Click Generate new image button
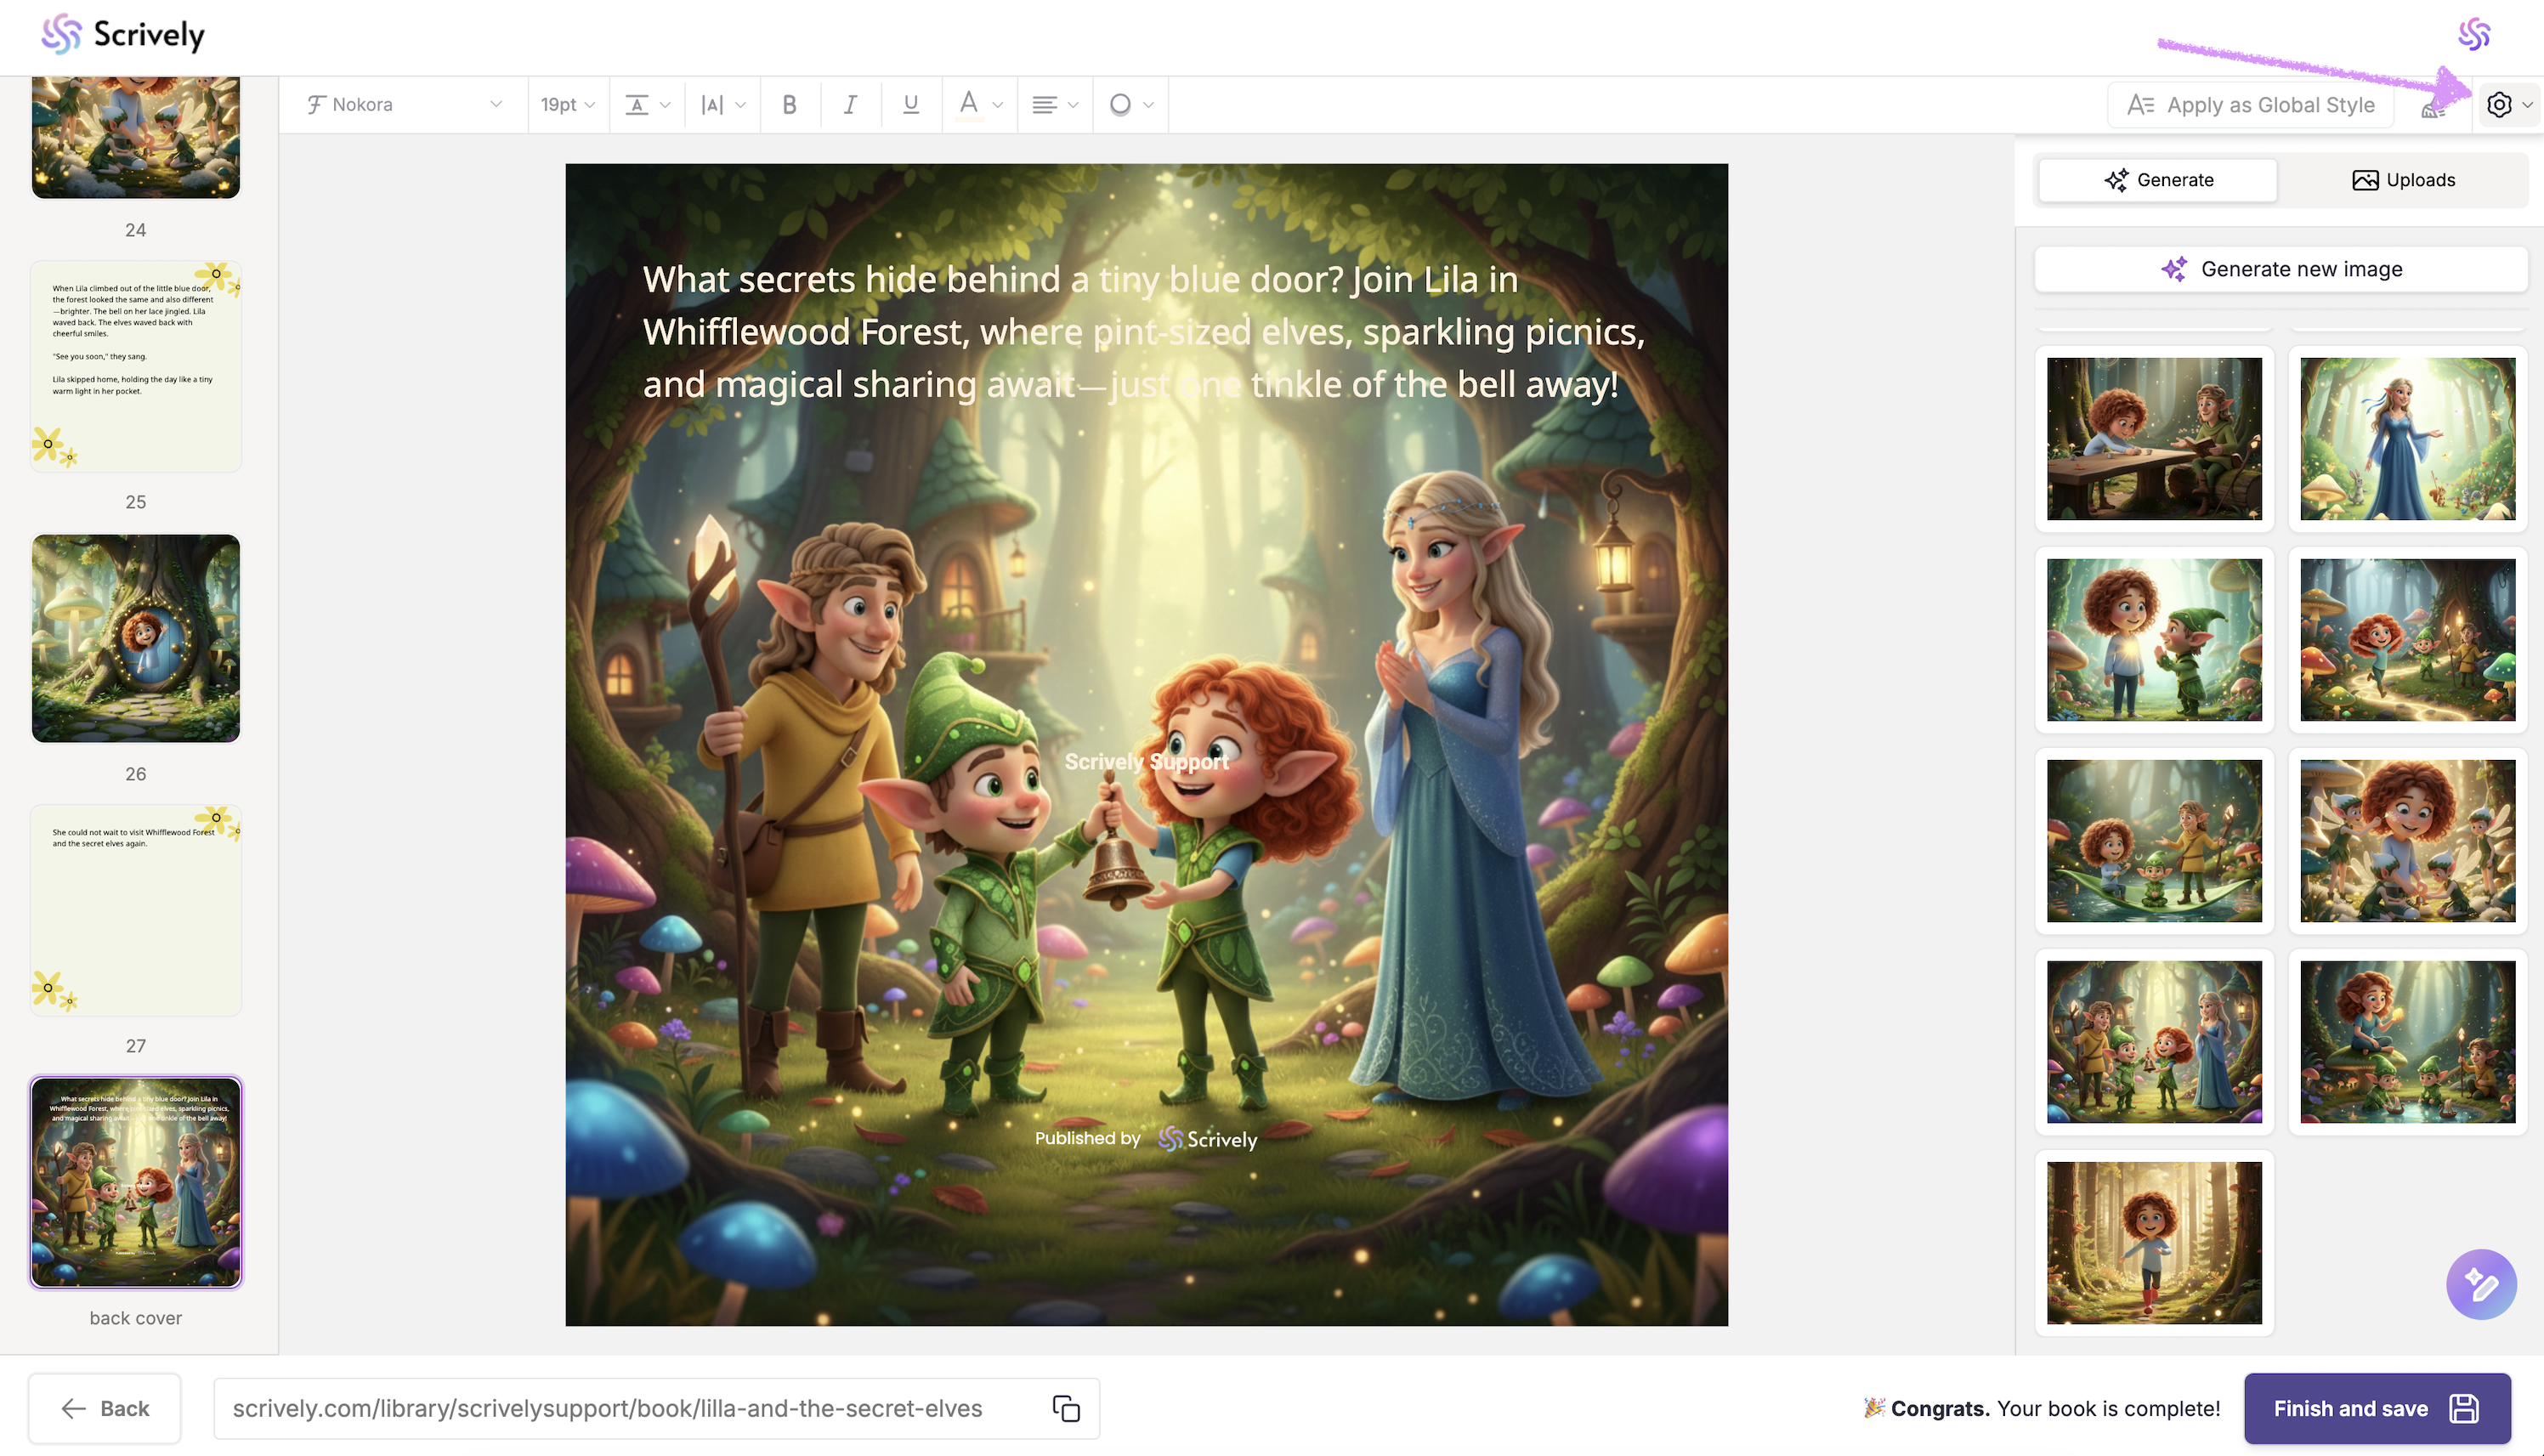This screenshot has width=2544, height=1456. pyautogui.click(x=2281, y=269)
